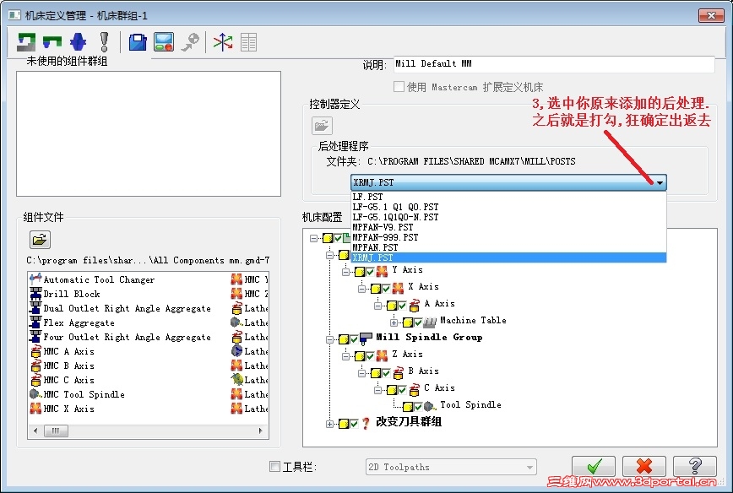Click the first green mill machine toolbar icon
Image resolution: width=733 pixels, height=493 pixels.
pyautogui.click(x=26, y=42)
